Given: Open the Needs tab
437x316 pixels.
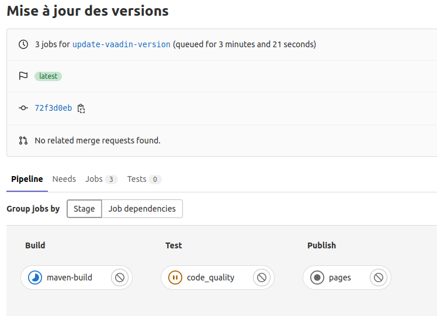Looking at the screenshot, I should pyautogui.click(x=64, y=179).
